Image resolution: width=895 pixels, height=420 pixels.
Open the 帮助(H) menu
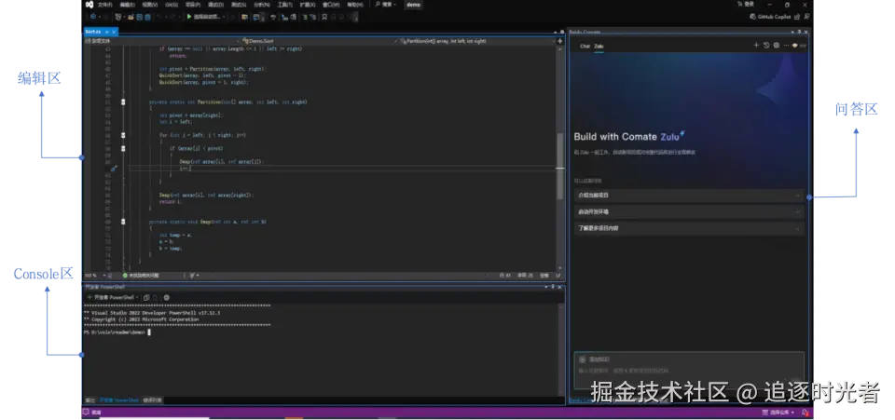coord(354,5)
